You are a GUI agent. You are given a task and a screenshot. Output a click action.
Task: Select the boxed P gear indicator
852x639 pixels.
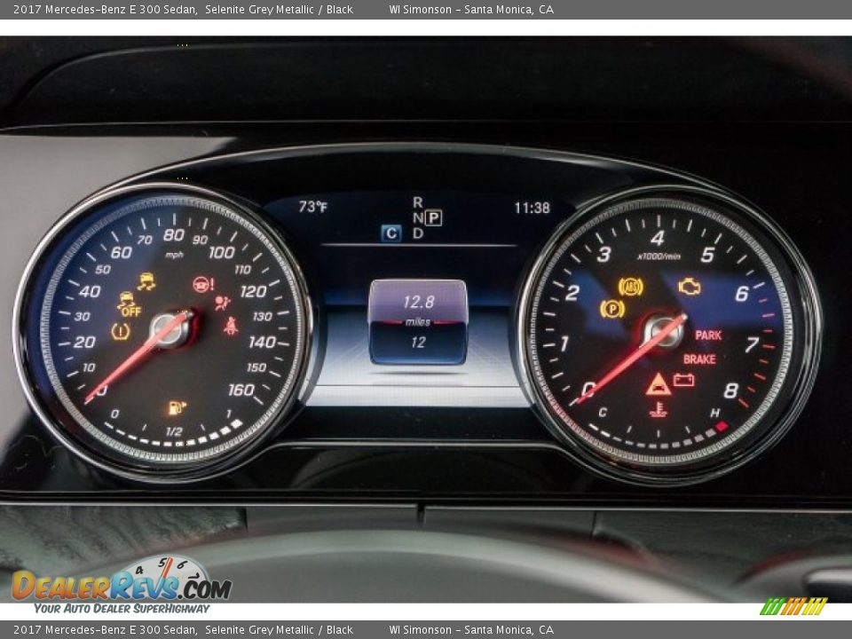pyautogui.click(x=433, y=217)
